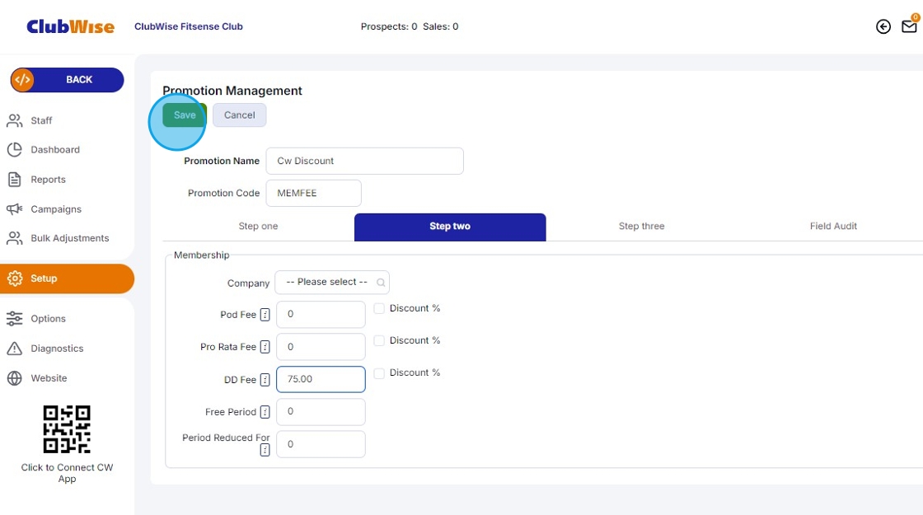Open the Field Audit tab
The image size is (923, 515).
[x=833, y=227]
